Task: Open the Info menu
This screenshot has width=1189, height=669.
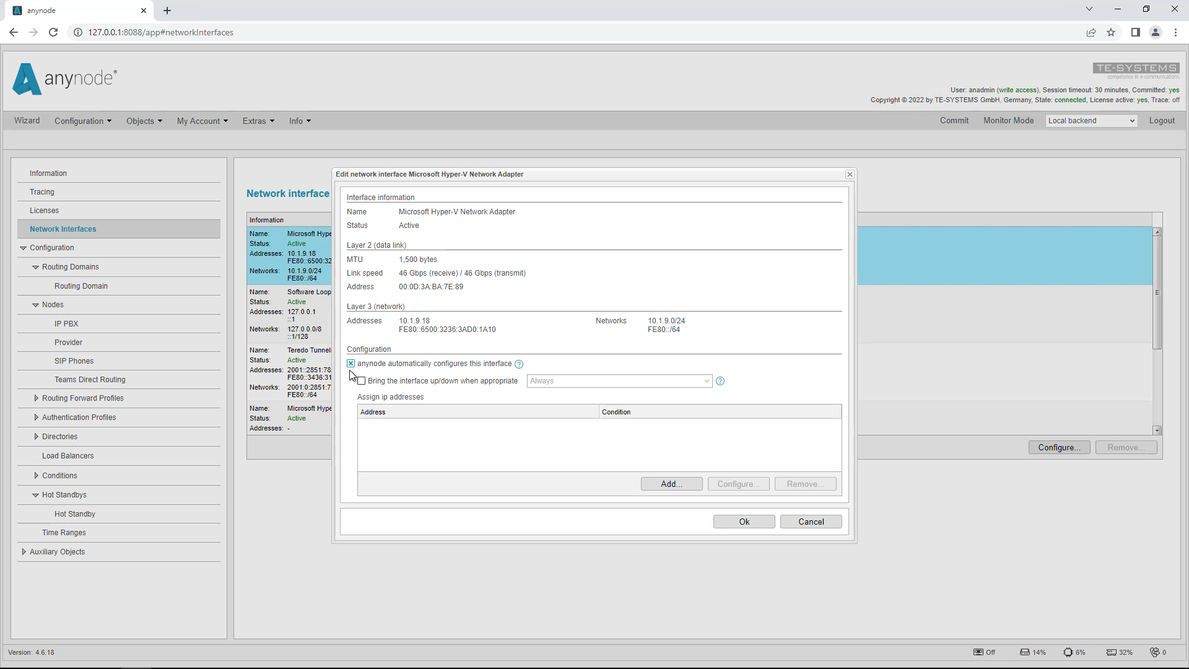Action: tap(300, 121)
